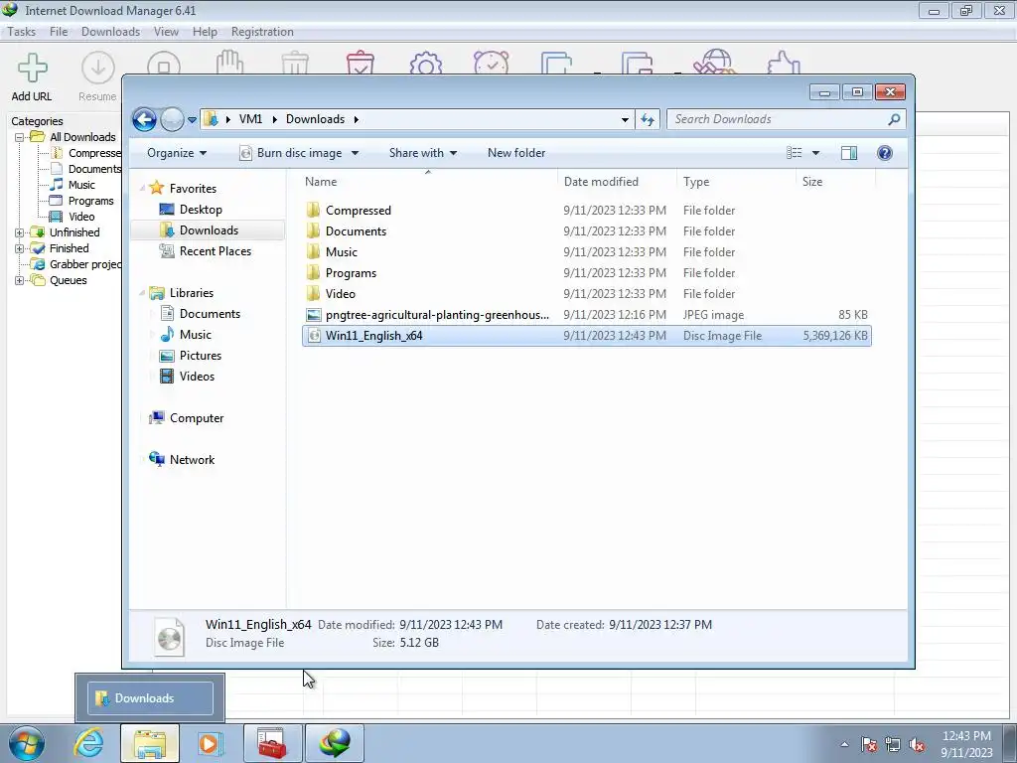Open the recent pages dropdown arrow
The height and width of the screenshot is (763, 1017).
192,120
